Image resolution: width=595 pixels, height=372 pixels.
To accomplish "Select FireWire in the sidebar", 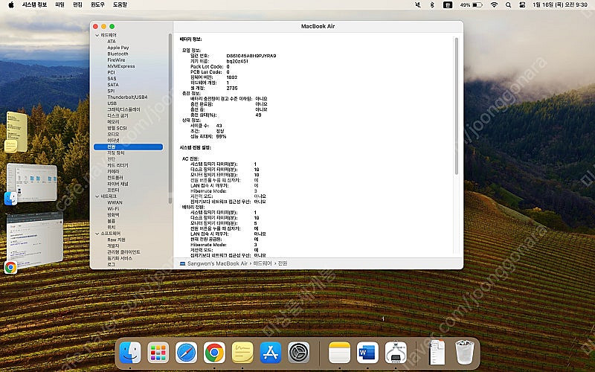I will point(116,60).
